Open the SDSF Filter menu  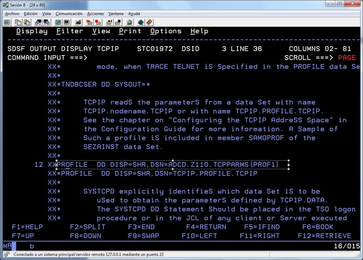point(69,31)
